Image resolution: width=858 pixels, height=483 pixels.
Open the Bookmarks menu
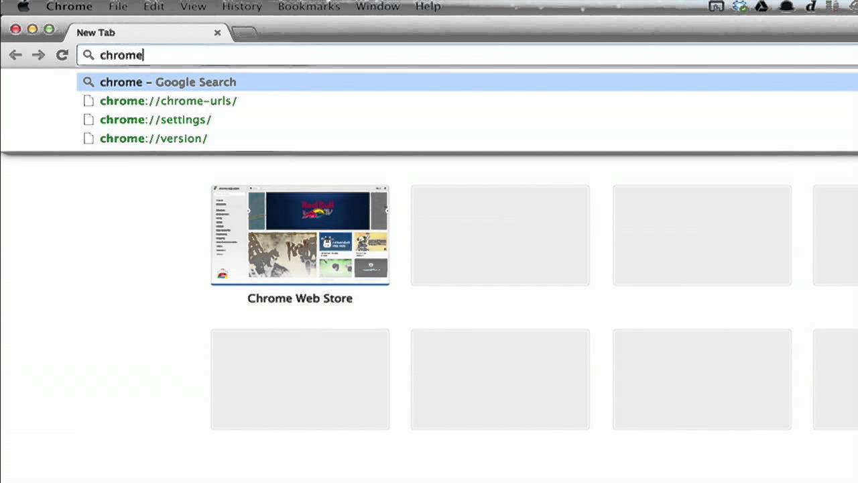click(309, 6)
